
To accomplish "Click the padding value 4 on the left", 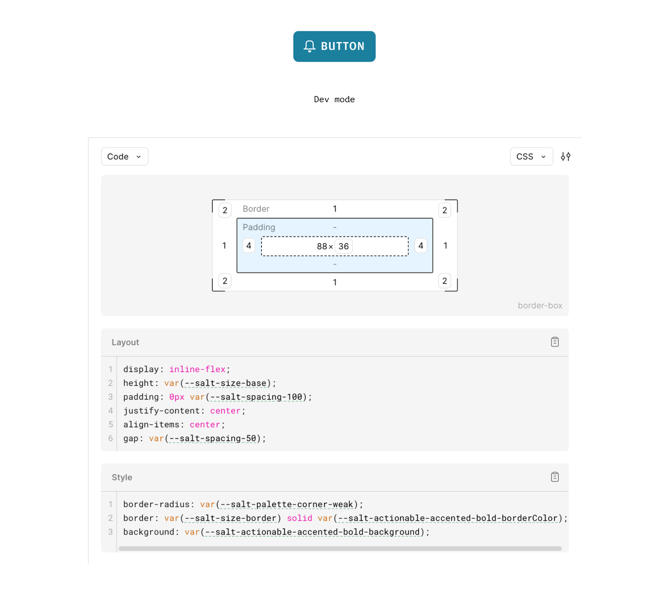I will (249, 245).
